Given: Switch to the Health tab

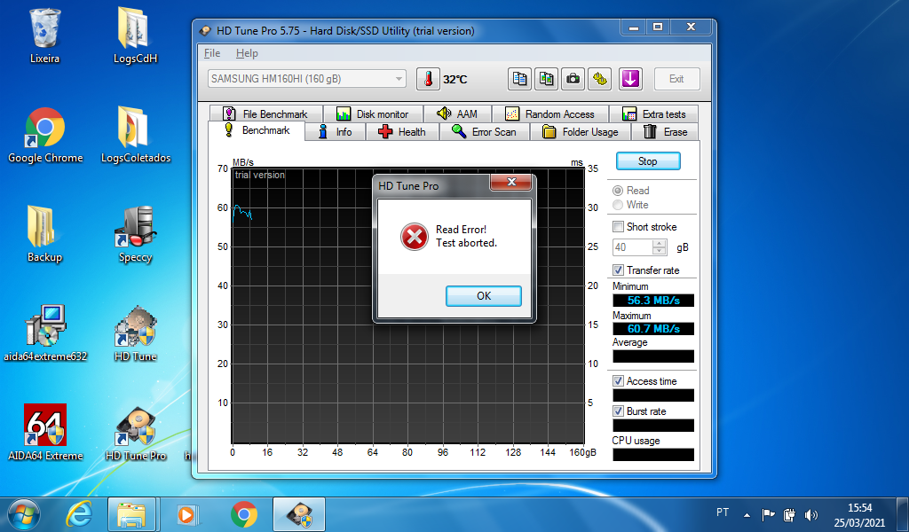Looking at the screenshot, I should pyautogui.click(x=402, y=132).
